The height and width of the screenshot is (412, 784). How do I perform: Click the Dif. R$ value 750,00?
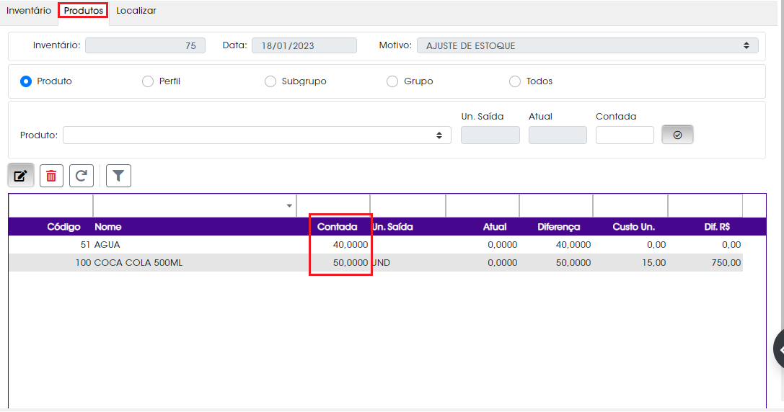726,263
